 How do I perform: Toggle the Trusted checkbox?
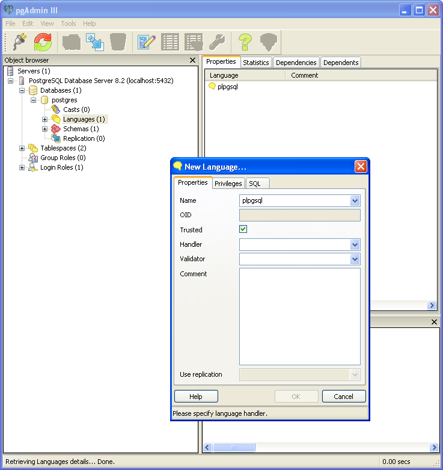(243, 229)
